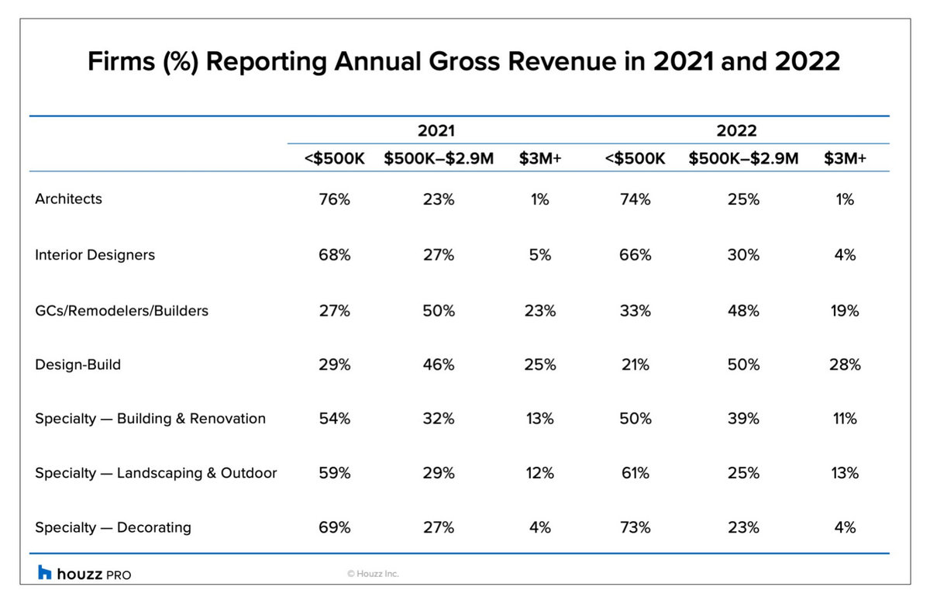The width and height of the screenshot is (930, 604).
Task: Click Landscaping & Outdoor 61% cell
Action: coord(635,473)
